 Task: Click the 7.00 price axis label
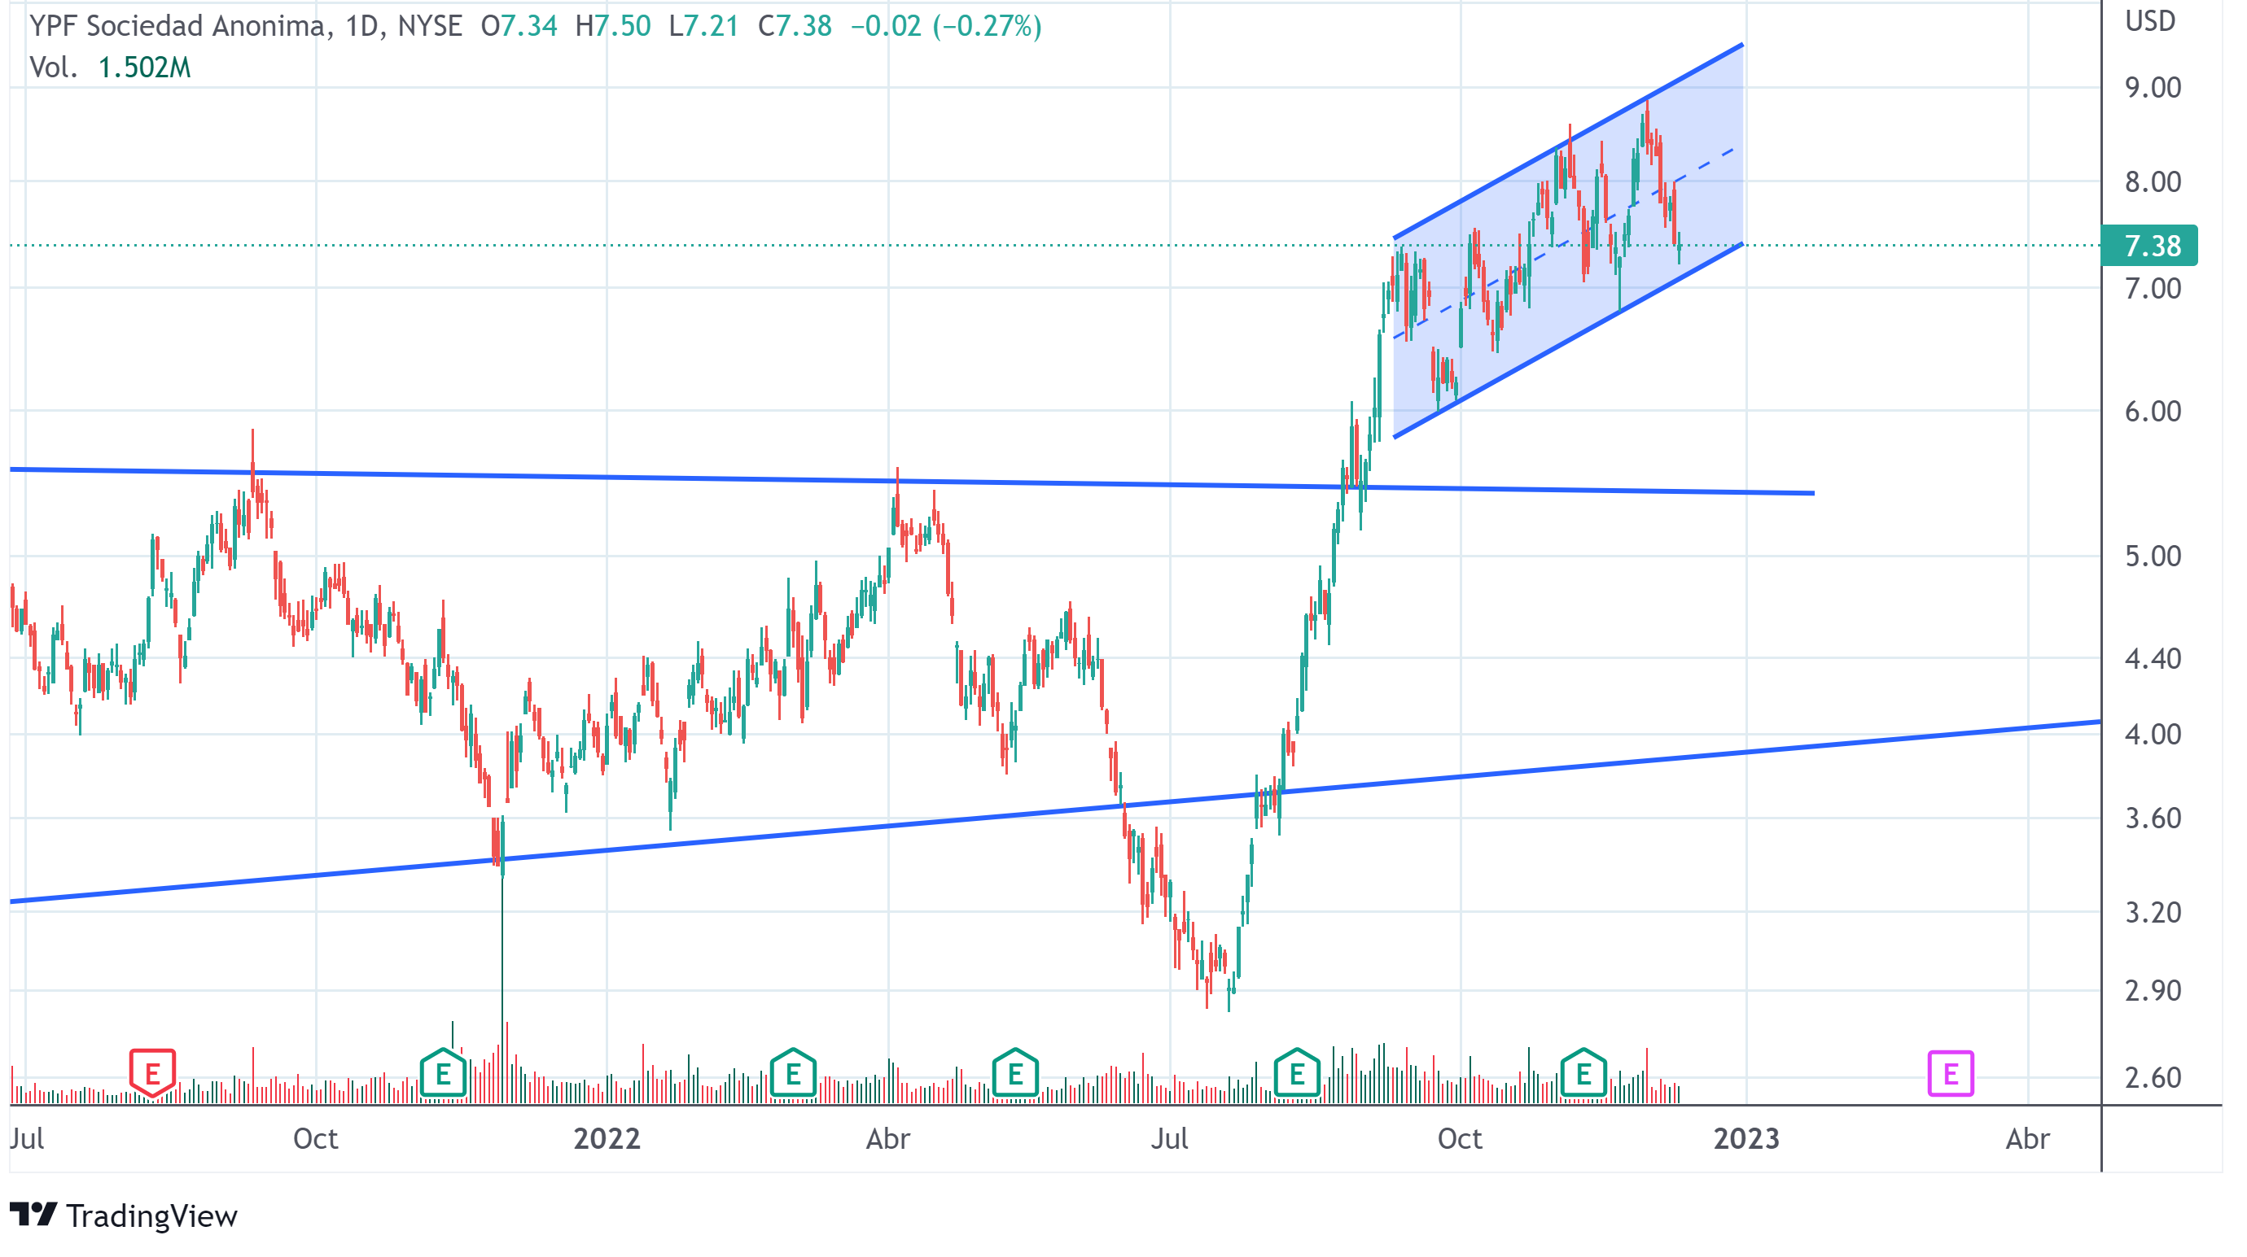click(2153, 289)
